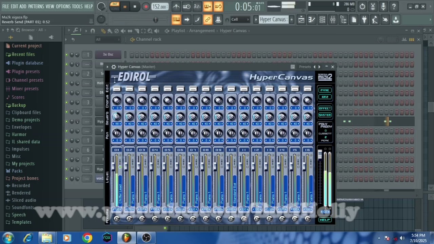Click the EFFECT button in Hyper Canvas

tap(325, 108)
